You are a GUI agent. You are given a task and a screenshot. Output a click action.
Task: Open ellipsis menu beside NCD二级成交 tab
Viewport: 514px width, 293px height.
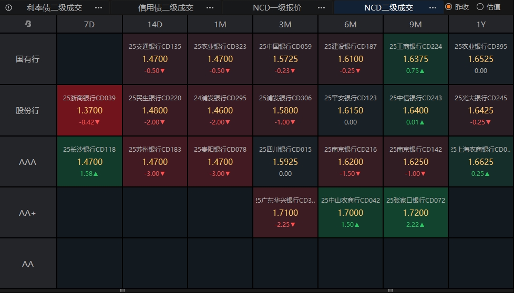coord(433,8)
